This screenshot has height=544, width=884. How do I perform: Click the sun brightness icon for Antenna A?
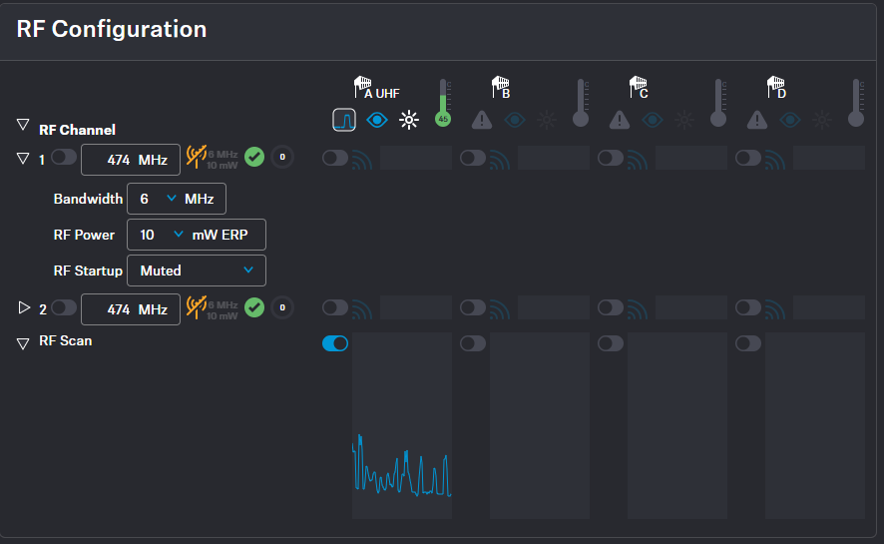408,121
